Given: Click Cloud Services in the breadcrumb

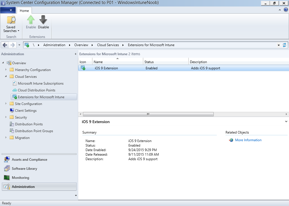Looking at the screenshot, I should coord(108,45).
